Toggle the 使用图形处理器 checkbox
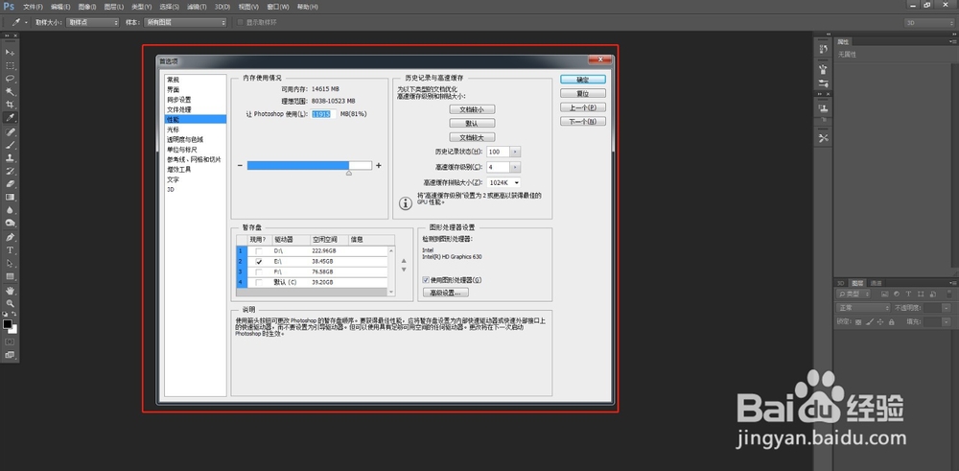Image resolution: width=959 pixels, height=471 pixels. tap(426, 279)
